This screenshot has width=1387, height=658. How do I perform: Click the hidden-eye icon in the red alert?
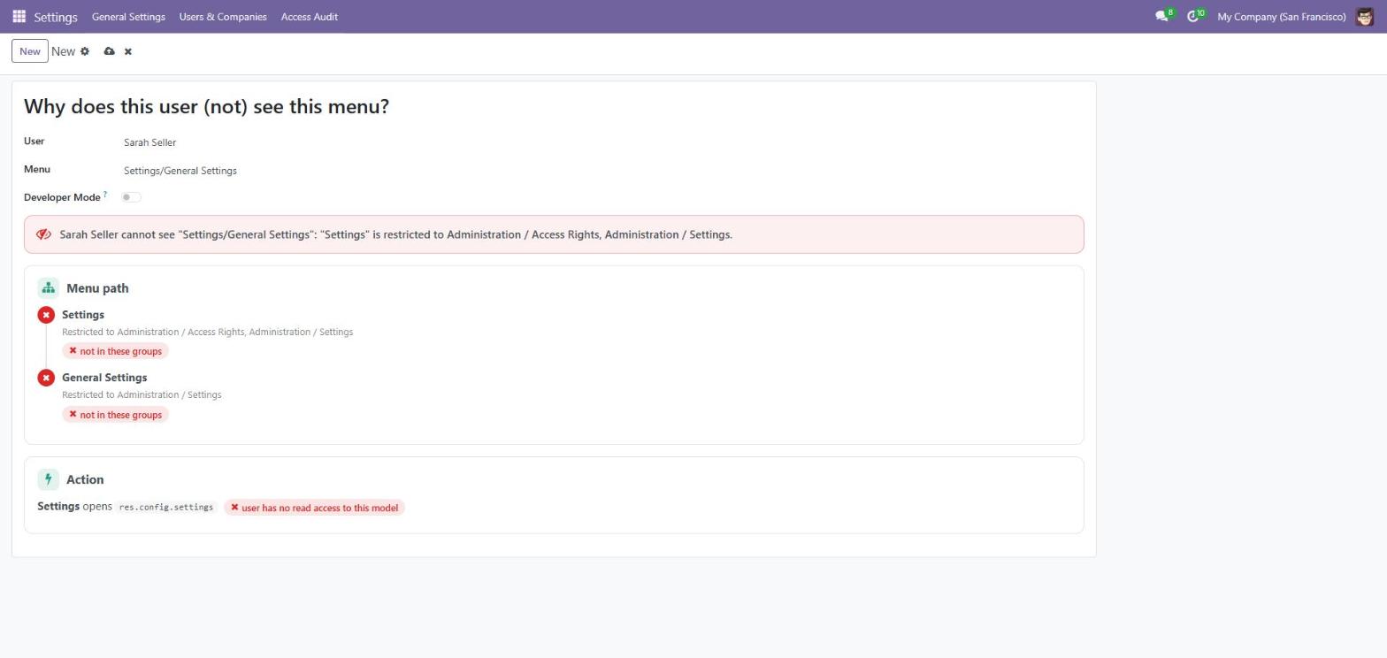pos(43,234)
